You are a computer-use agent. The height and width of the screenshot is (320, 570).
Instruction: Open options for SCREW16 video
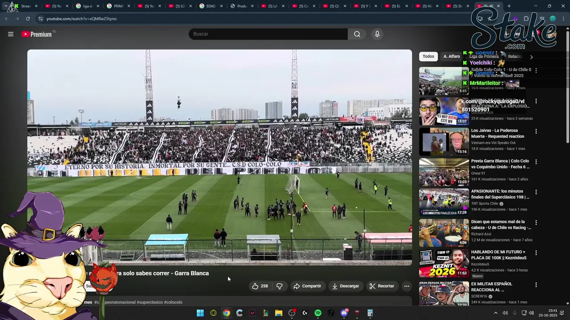point(536,285)
